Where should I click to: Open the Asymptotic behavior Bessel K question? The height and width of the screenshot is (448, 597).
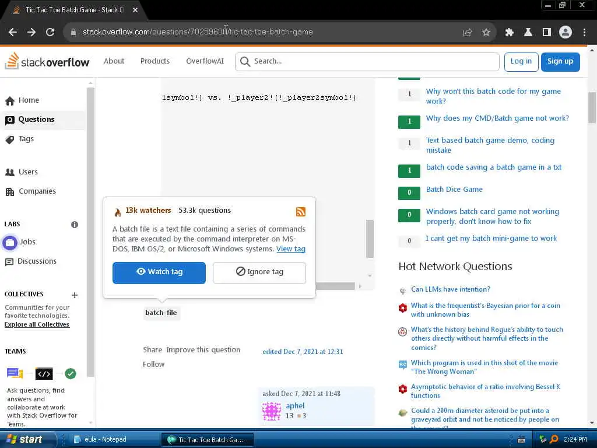486,391
